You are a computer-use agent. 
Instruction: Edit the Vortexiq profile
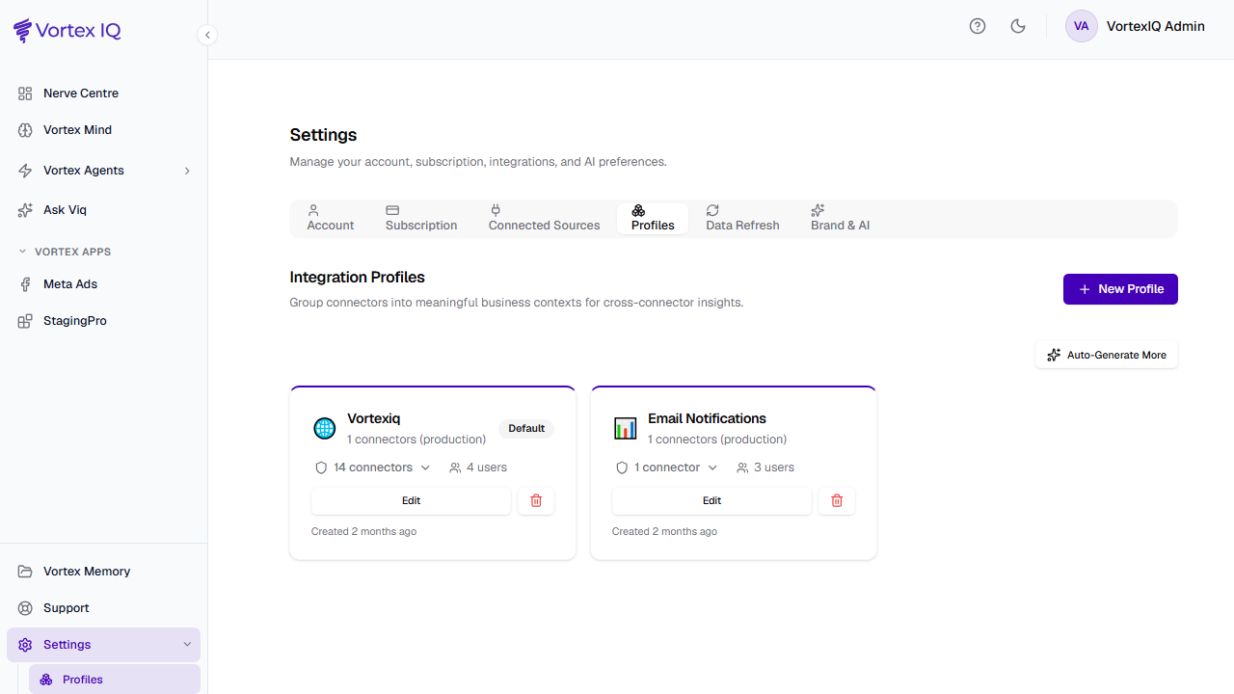[411, 501]
